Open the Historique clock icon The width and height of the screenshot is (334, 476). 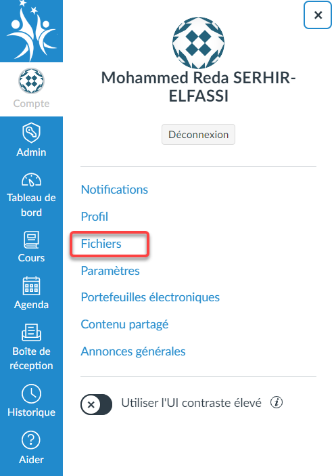coord(31,393)
